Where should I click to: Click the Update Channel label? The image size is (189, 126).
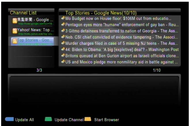[69, 120]
